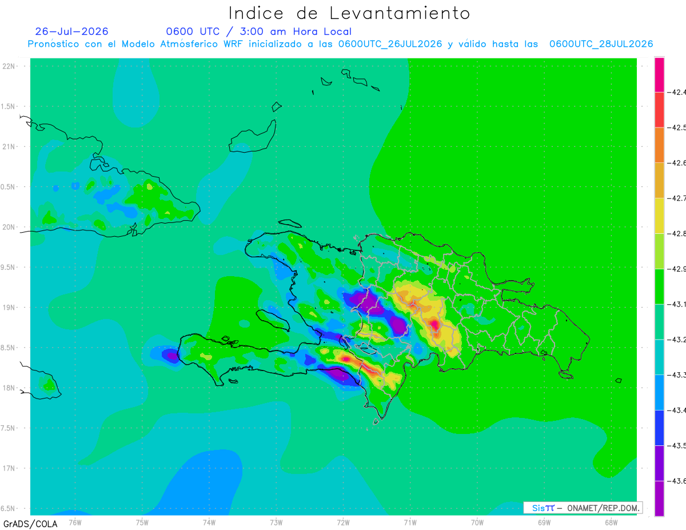Pick the purple swatch between -43.5 and -43.6
The width and height of the screenshot is (686, 530).
(x=659, y=463)
